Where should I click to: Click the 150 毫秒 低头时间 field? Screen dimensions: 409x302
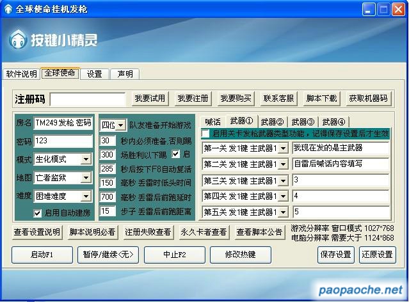(108, 183)
